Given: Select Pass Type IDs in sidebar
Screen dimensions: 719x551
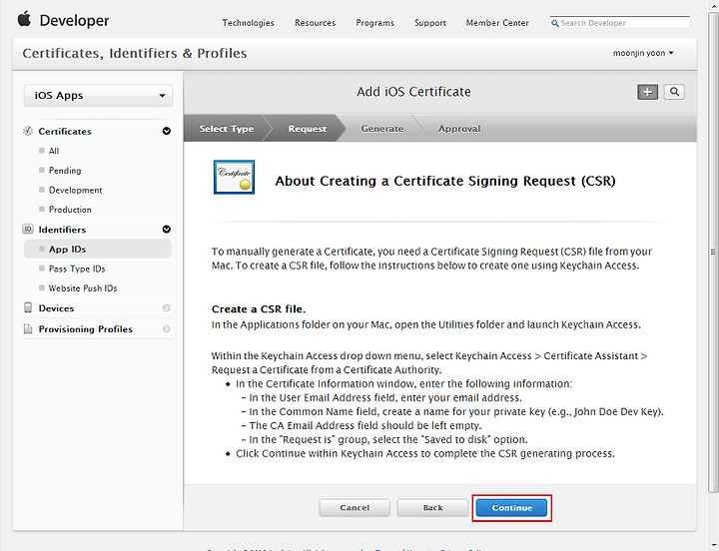Looking at the screenshot, I should (77, 269).
